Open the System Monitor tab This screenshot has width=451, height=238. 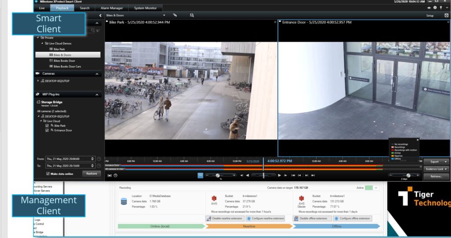point(145,8)
